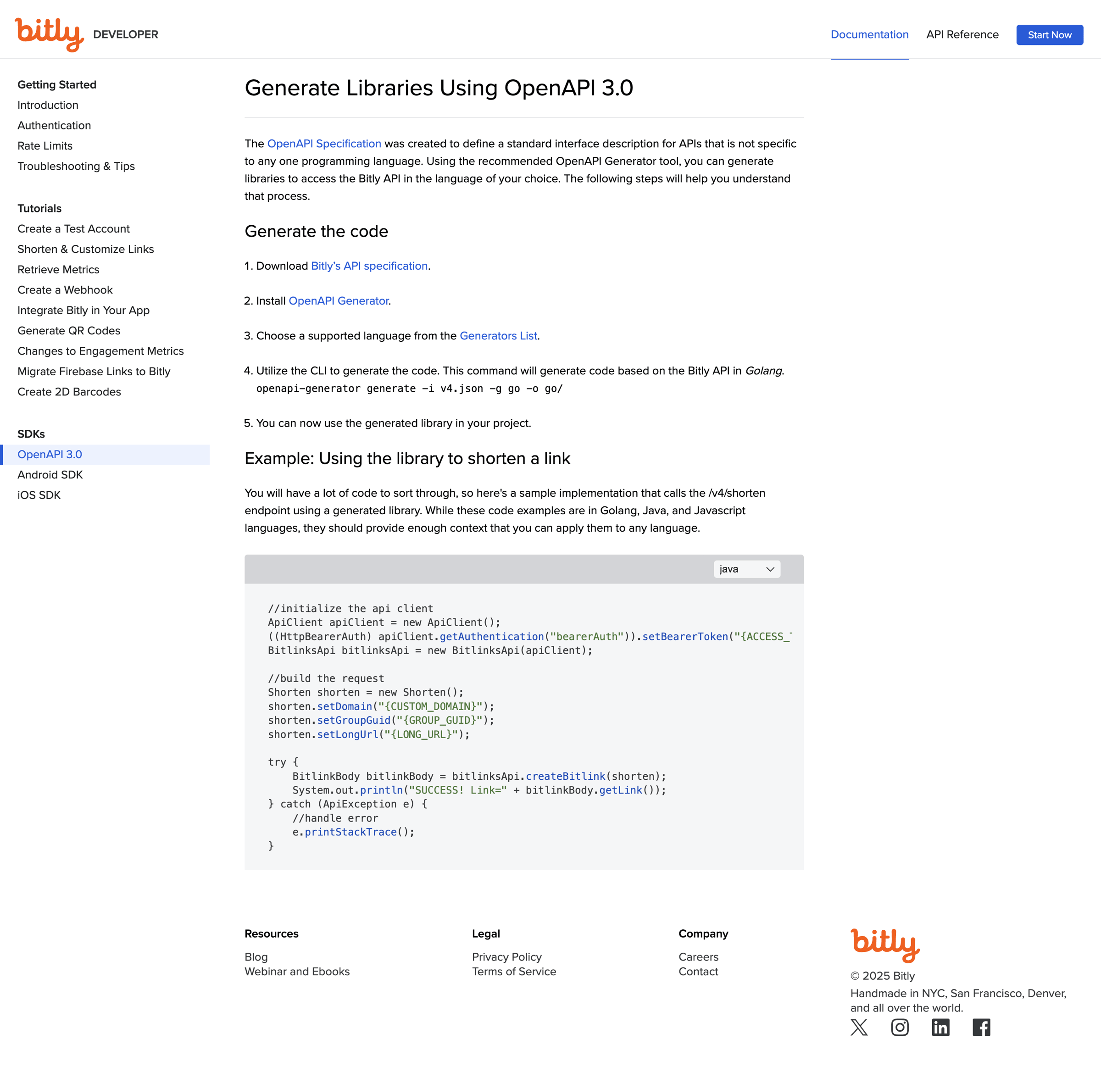
Task: Click the openapi-generator generate command text
Action: [x=410, y=389]
